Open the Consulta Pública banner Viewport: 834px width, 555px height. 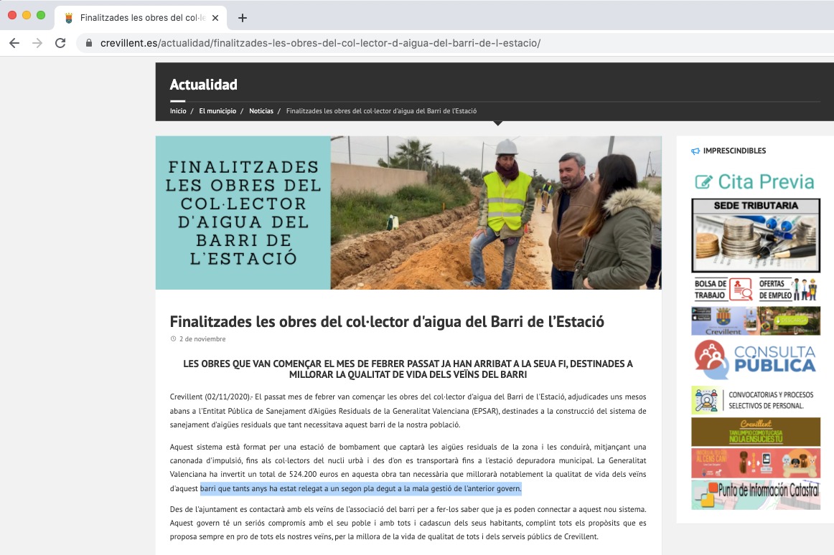756,360
